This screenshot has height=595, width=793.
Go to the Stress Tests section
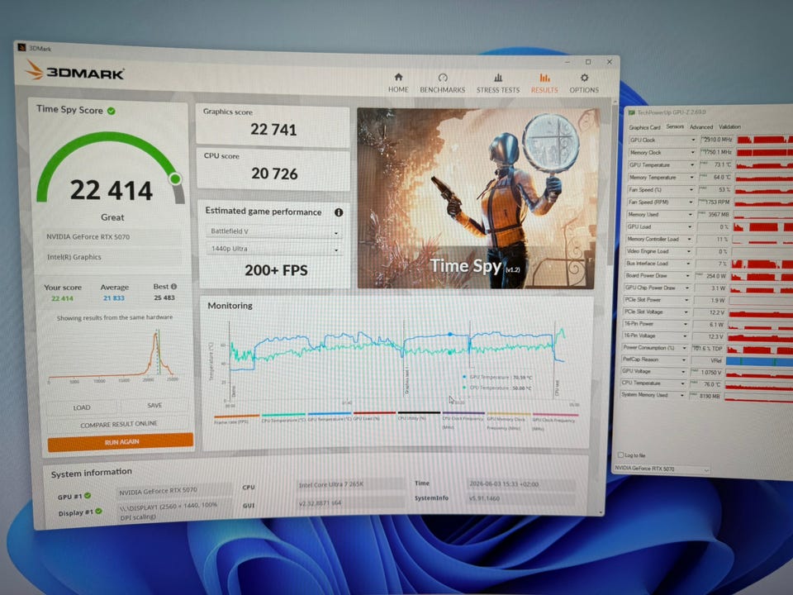(x=497, y=83)
